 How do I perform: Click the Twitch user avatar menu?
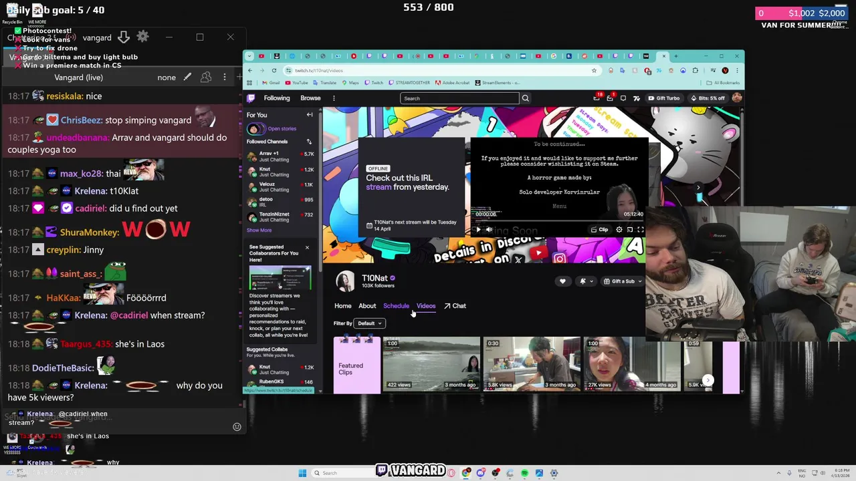click(x=736, y=98)
